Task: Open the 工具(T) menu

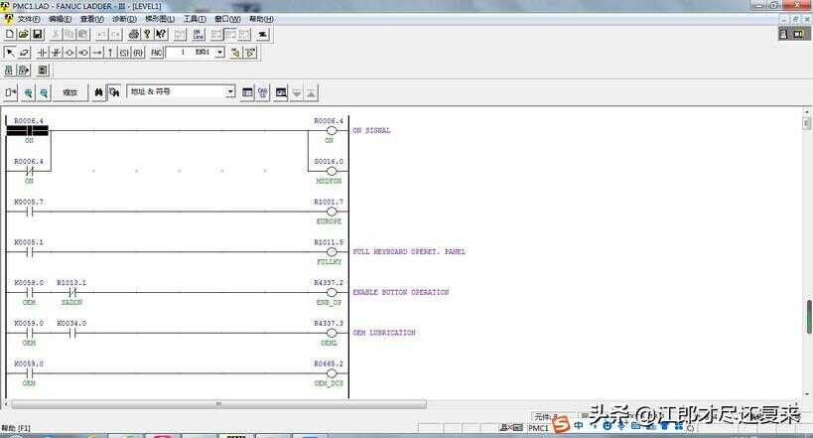Action: 195,19
